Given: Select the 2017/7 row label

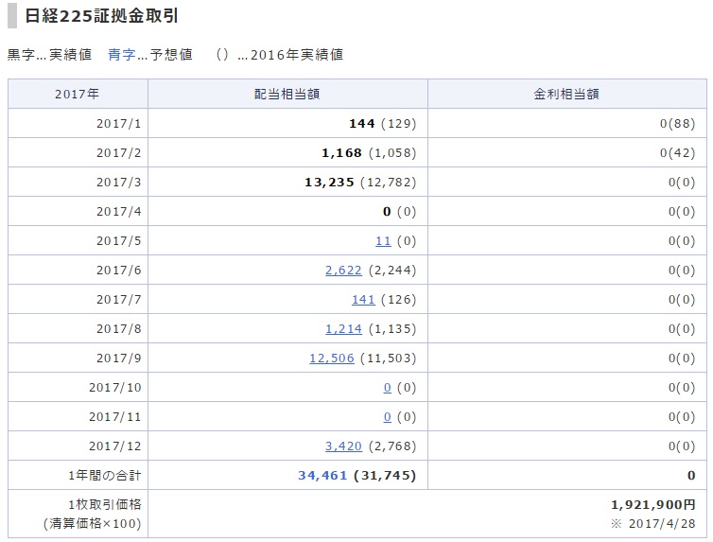Looking at the screenshot, I should [119, 300].
